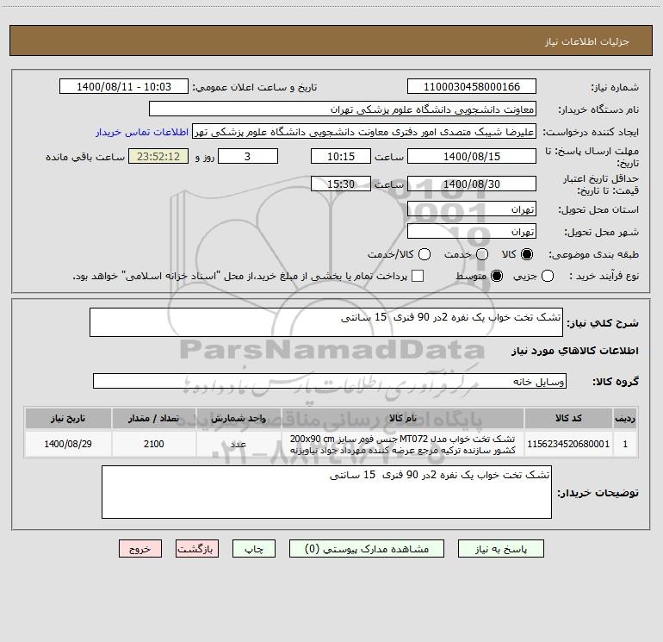Click the گروه کالا field وسایل خانه

point(330,381)
